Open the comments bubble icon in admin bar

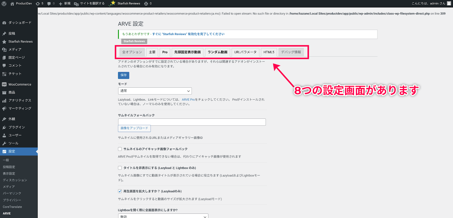pyautogui.click(x=49, y=4)
